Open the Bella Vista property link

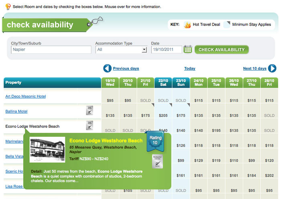pos(14,156)
